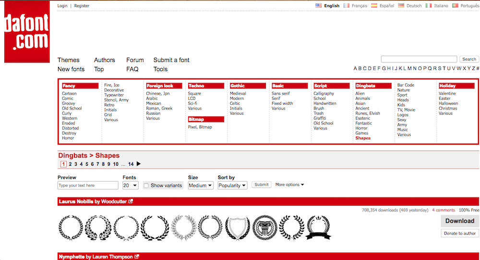The image size is (480, 260).
Task: Open Nymphette external link icon
Action: click(137, 257)
